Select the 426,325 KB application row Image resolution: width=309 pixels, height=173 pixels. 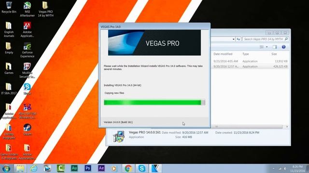[250, 66]
